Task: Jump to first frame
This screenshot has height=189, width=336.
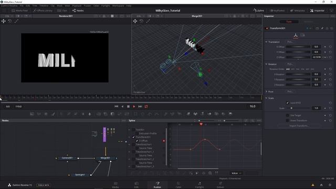Action: [x=116, y=107]
